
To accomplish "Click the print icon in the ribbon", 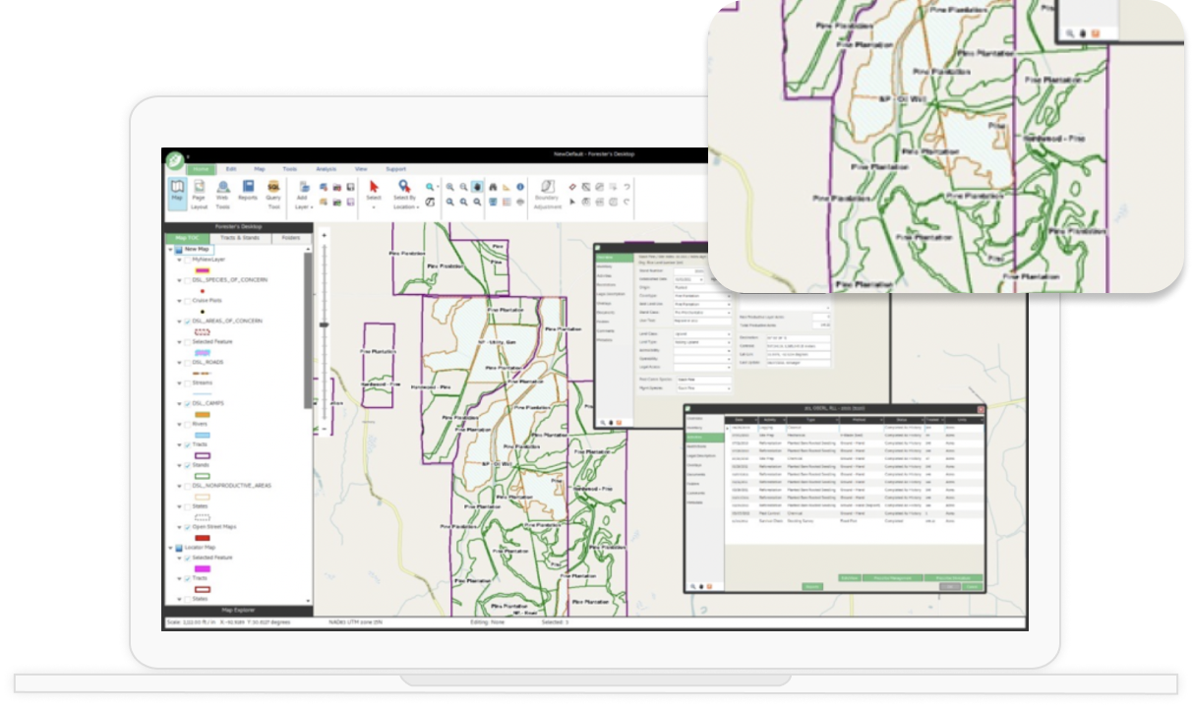I will (520, 202).
